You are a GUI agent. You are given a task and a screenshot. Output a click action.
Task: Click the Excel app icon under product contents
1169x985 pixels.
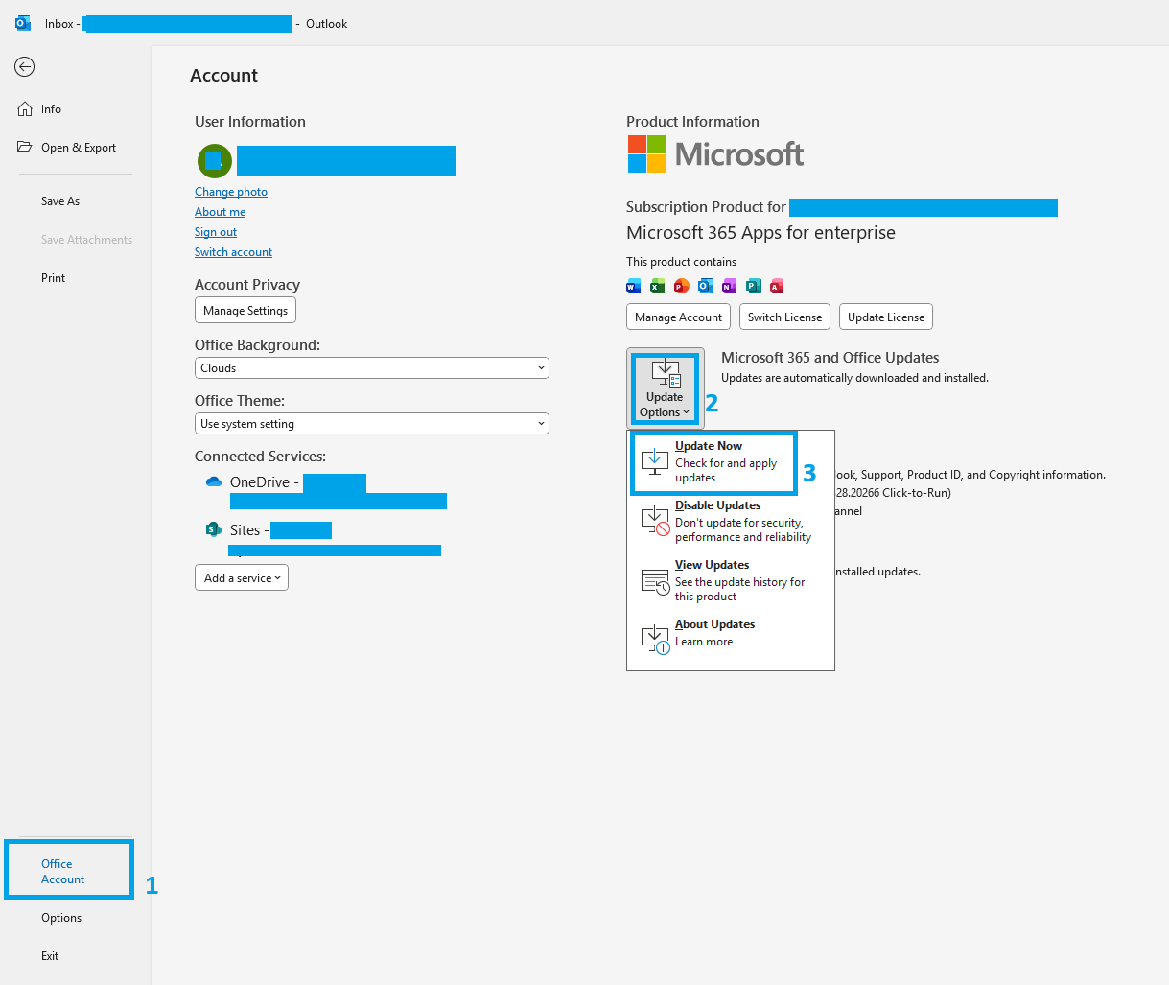coord(657,286)
